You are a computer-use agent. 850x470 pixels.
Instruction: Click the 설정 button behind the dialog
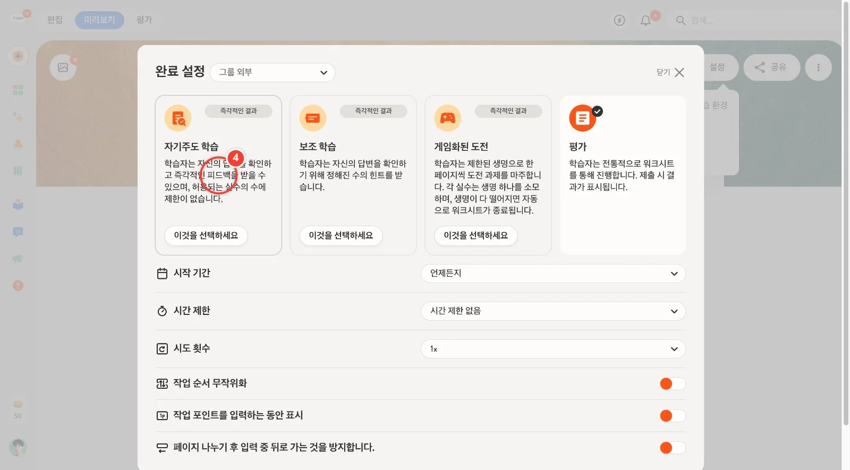pos(721,67)
